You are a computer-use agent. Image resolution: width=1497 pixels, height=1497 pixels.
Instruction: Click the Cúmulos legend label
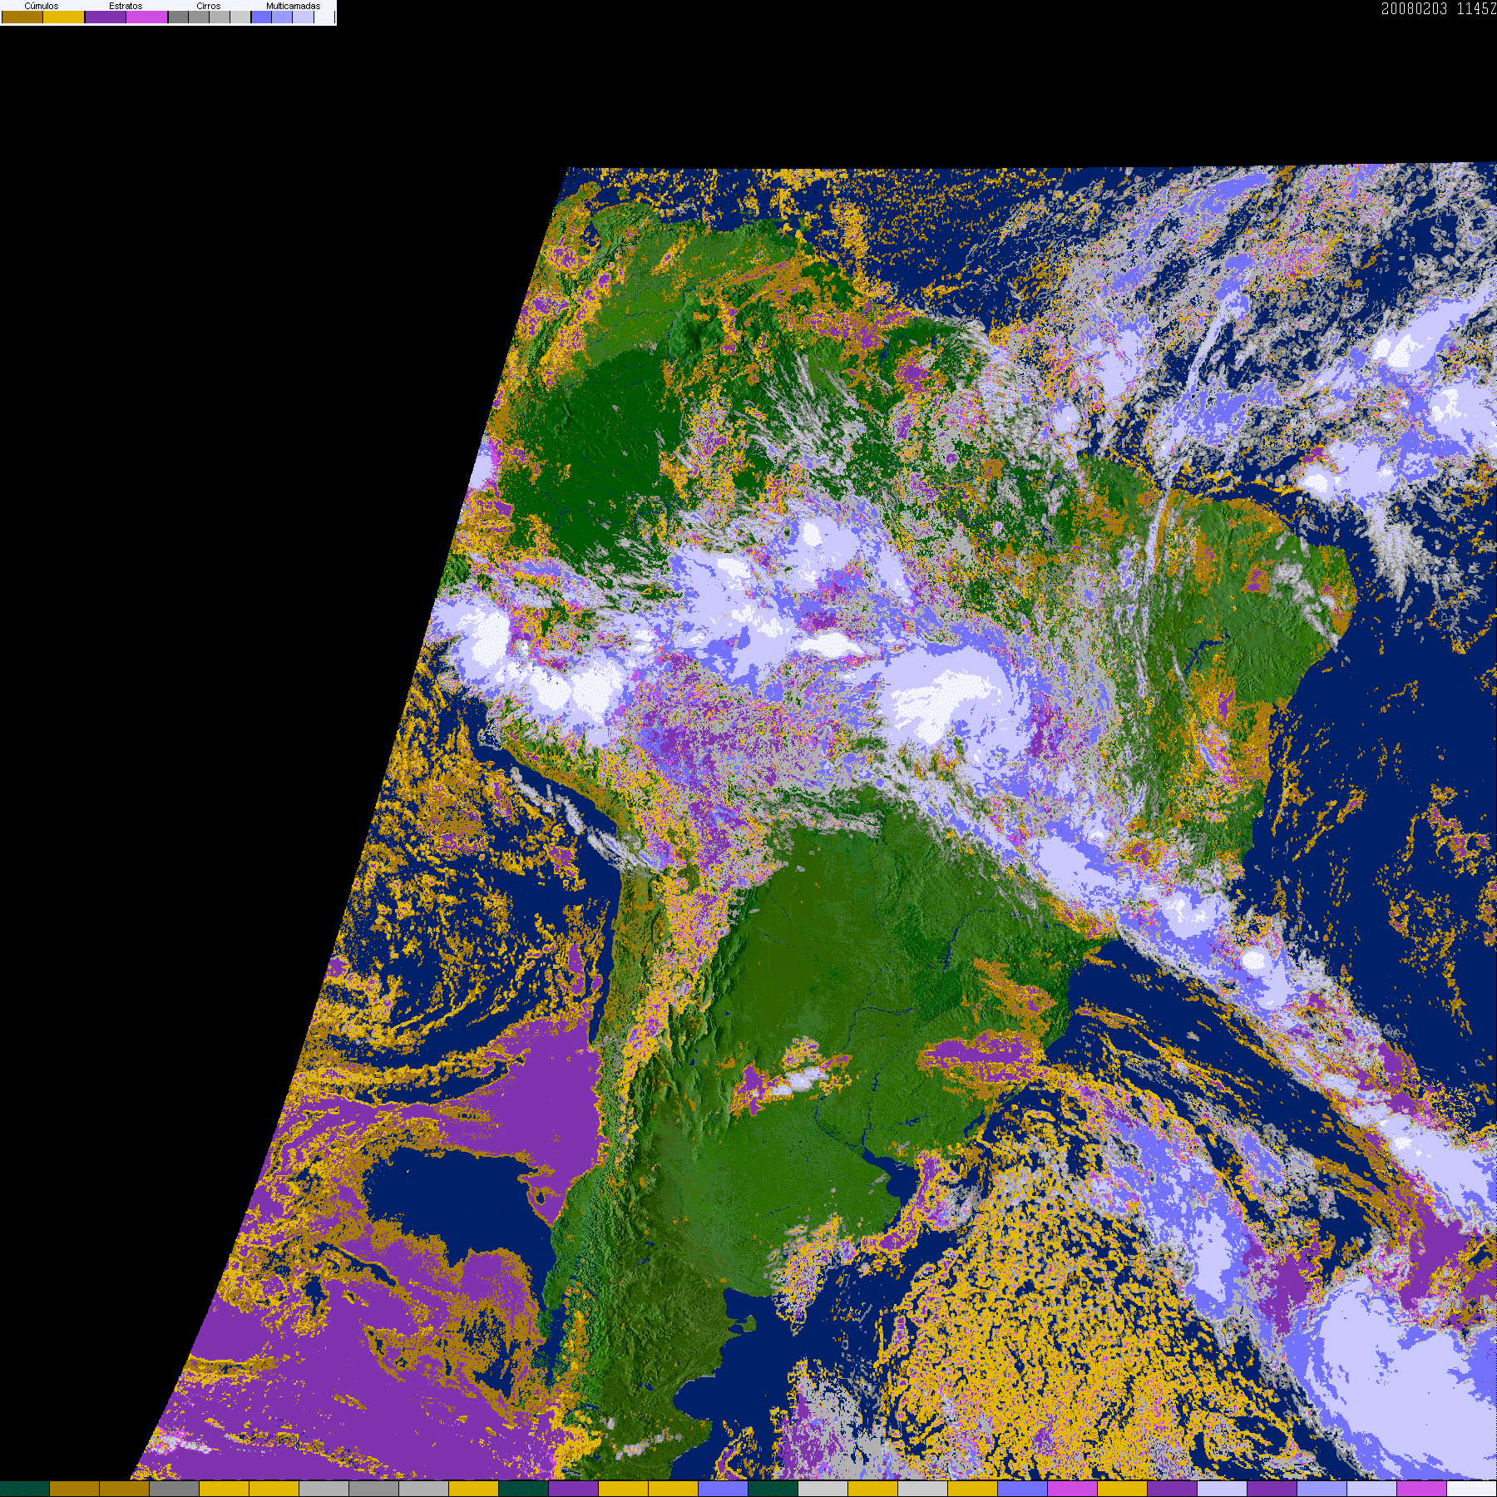42,6
